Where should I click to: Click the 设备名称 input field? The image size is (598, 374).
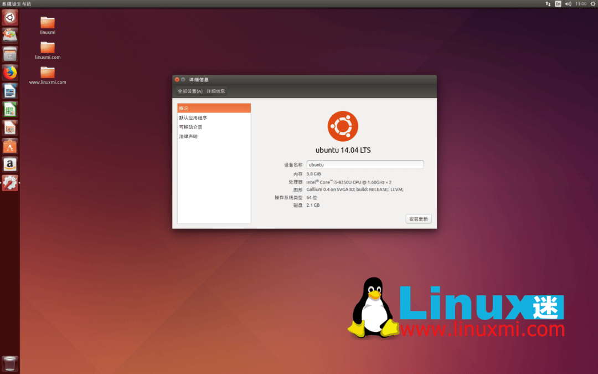click(x=365, y=165)
